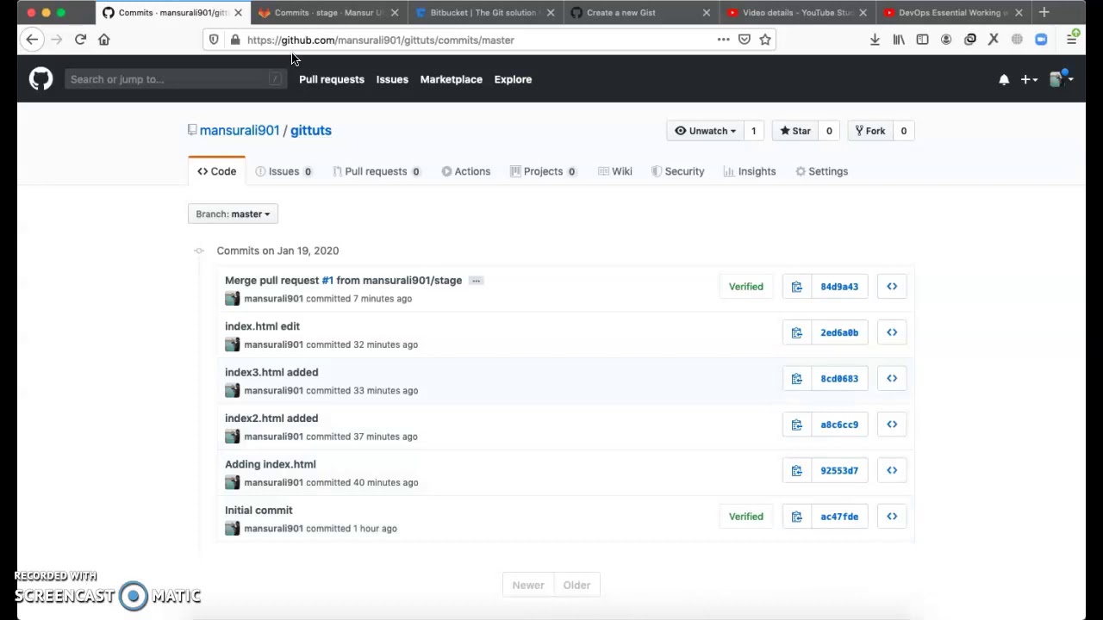Click the Older pagination button
This screenshot has height=620, width=1103.
click(x=576, y=586)
